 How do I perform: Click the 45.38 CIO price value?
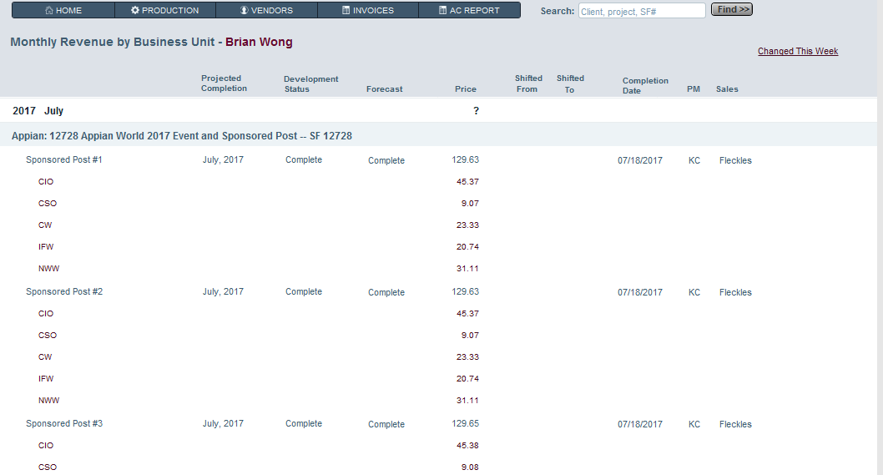tap(467, 445)
